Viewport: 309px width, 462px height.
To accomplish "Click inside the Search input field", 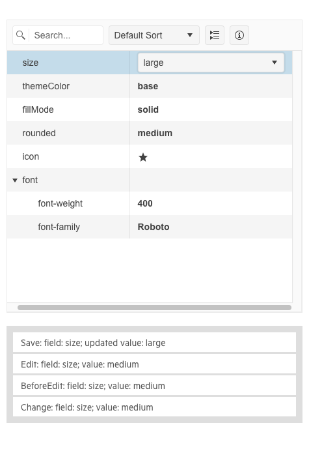I will pos(66,35).
